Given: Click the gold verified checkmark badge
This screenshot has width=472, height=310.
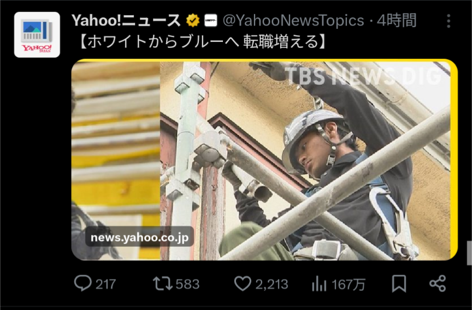Looking at the screenshot, I should pos(193,21).
